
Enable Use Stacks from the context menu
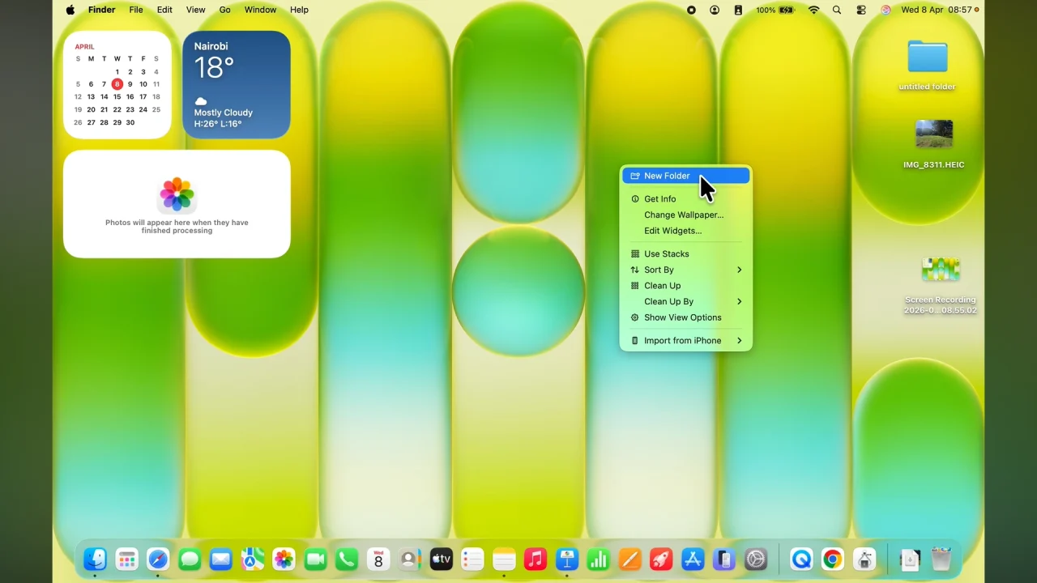coord(666,253)
